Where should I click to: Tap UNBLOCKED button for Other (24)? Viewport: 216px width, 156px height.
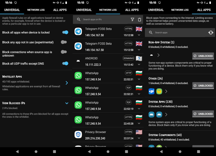tap(203, 86)
